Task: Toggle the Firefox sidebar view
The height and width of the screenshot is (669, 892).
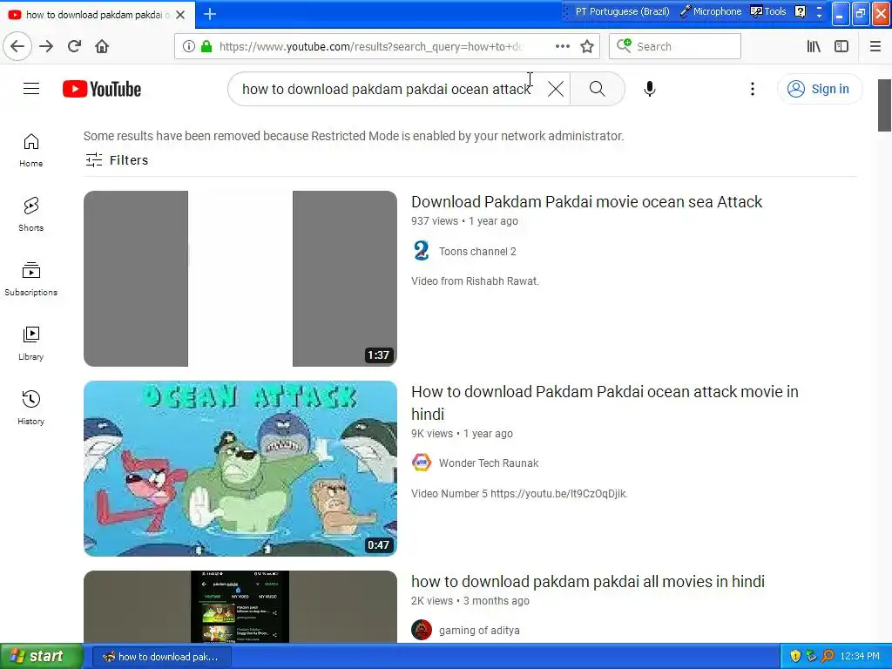Action: coord(841,46)
